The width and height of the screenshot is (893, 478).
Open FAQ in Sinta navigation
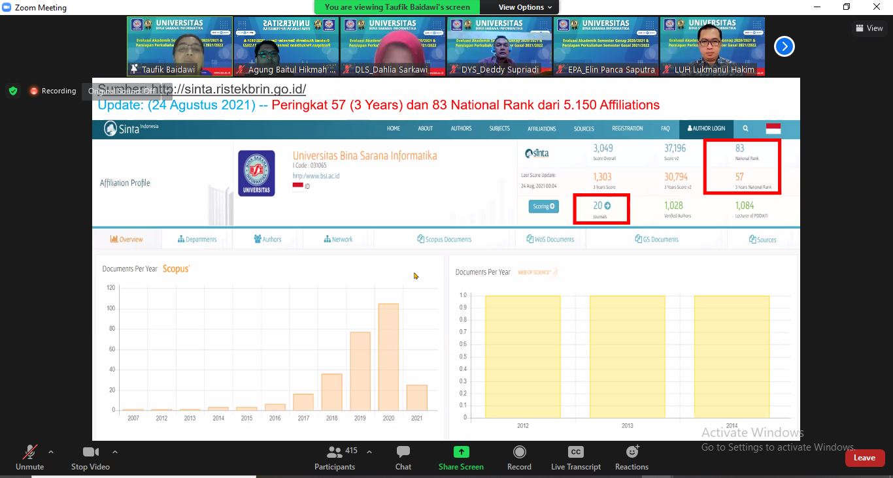(x=665, y=129)
